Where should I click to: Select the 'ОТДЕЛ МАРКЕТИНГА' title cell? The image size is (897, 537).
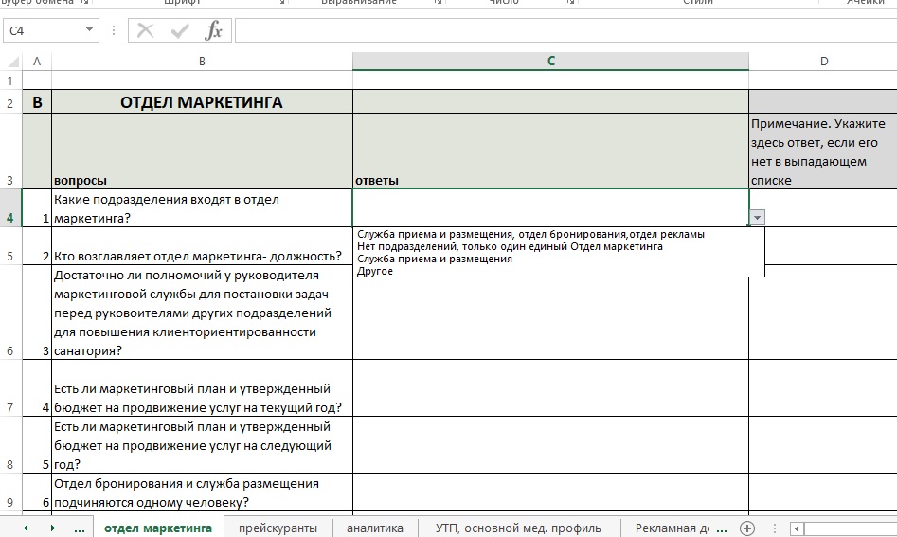tap(202, 101)
